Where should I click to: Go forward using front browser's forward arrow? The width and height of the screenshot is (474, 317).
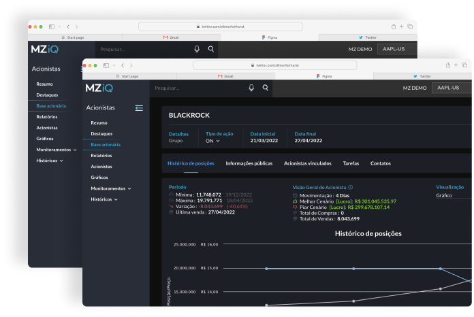click(131, 65)
